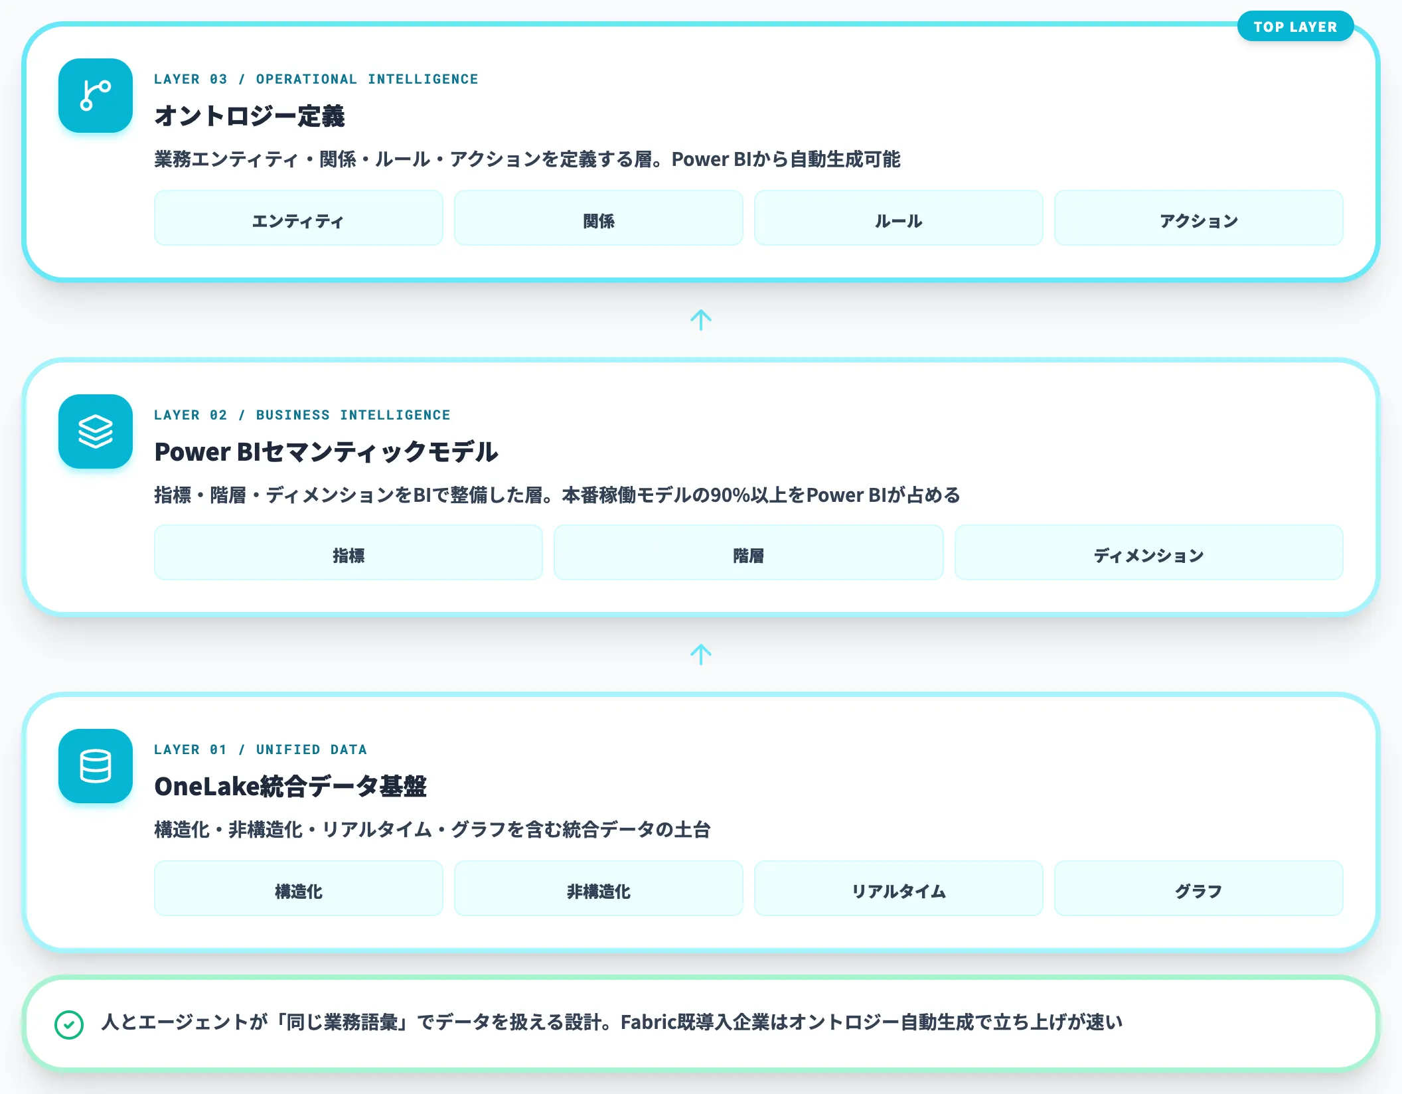Select the 階層 chip
Screen dimensions: 1402x1094
click(x=749, y=552)
